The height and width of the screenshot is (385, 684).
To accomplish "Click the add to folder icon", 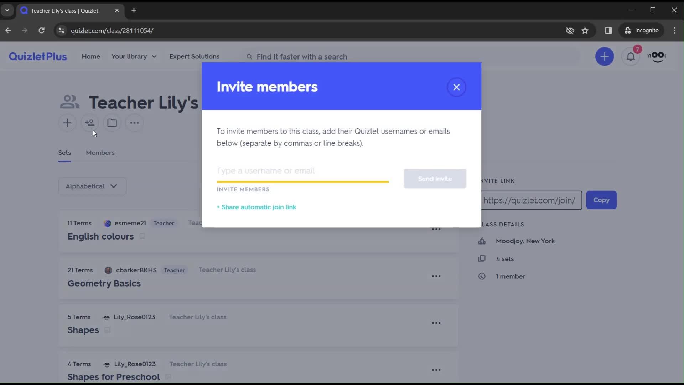I will coord(112,123).
